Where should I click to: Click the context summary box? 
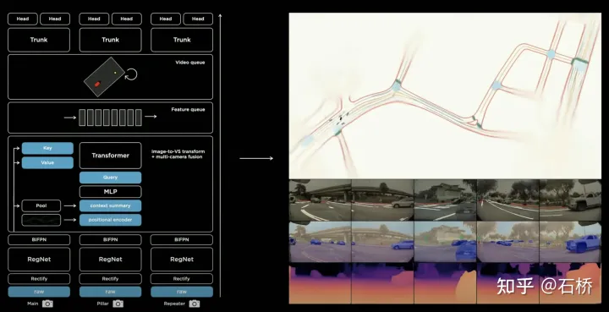(110, 205)
